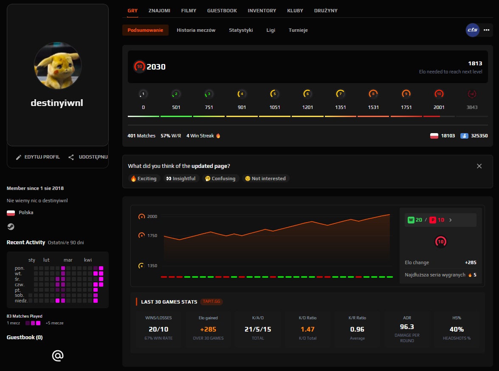Open the Historia meczów sub-tab
The image size is (499, 371).
pyautogui.click(x=196, y=30)
